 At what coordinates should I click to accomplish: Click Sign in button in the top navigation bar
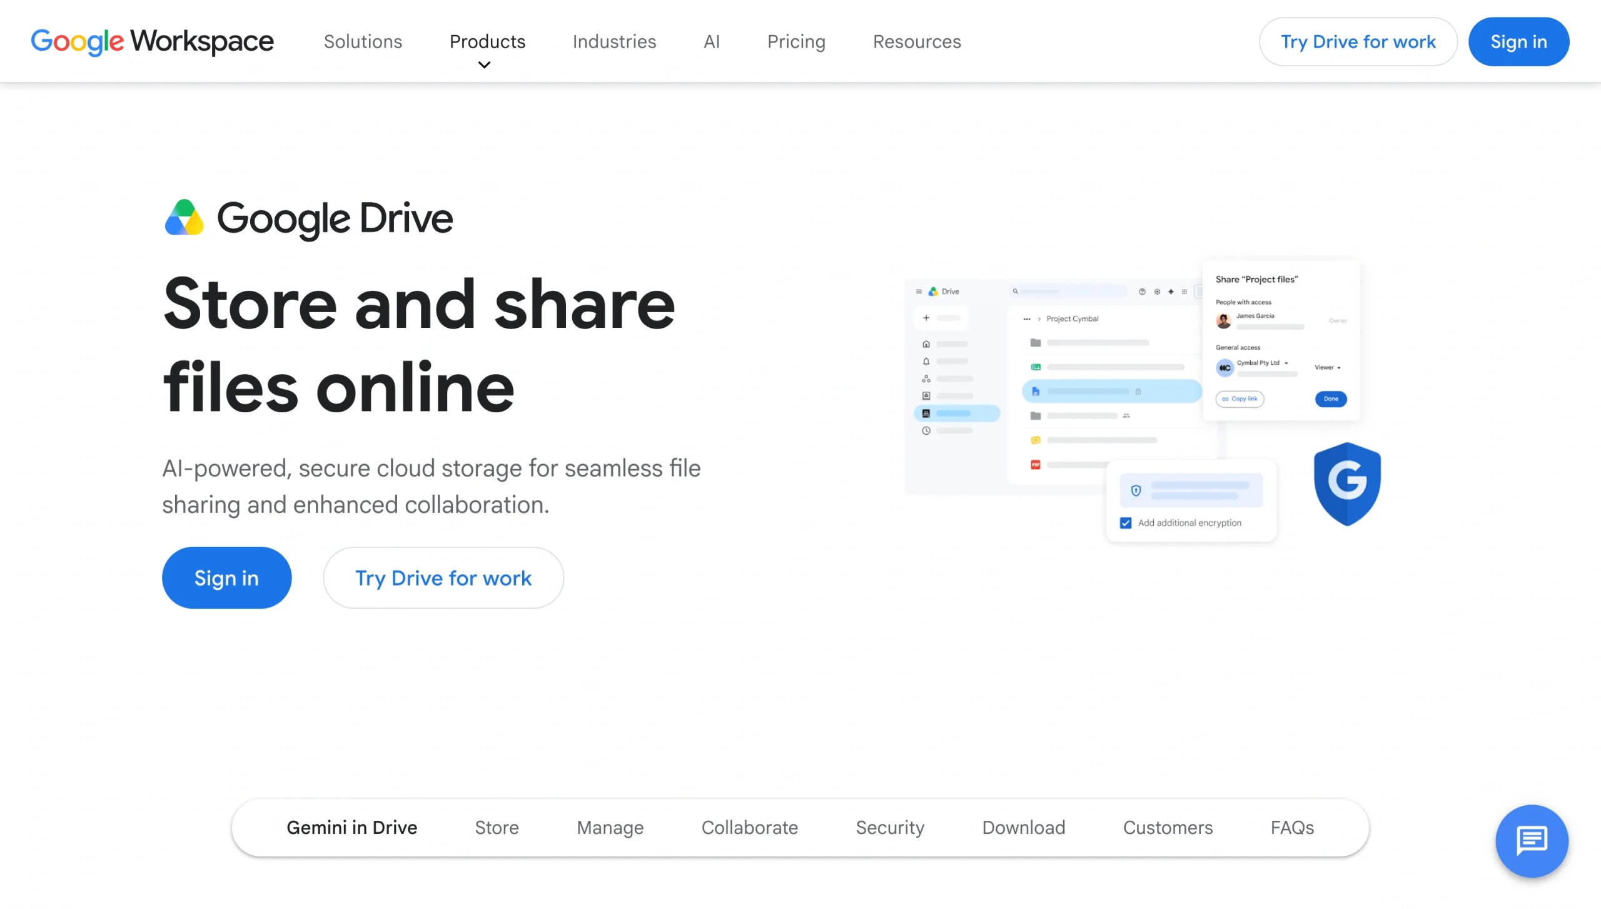tap(1518, 41)
